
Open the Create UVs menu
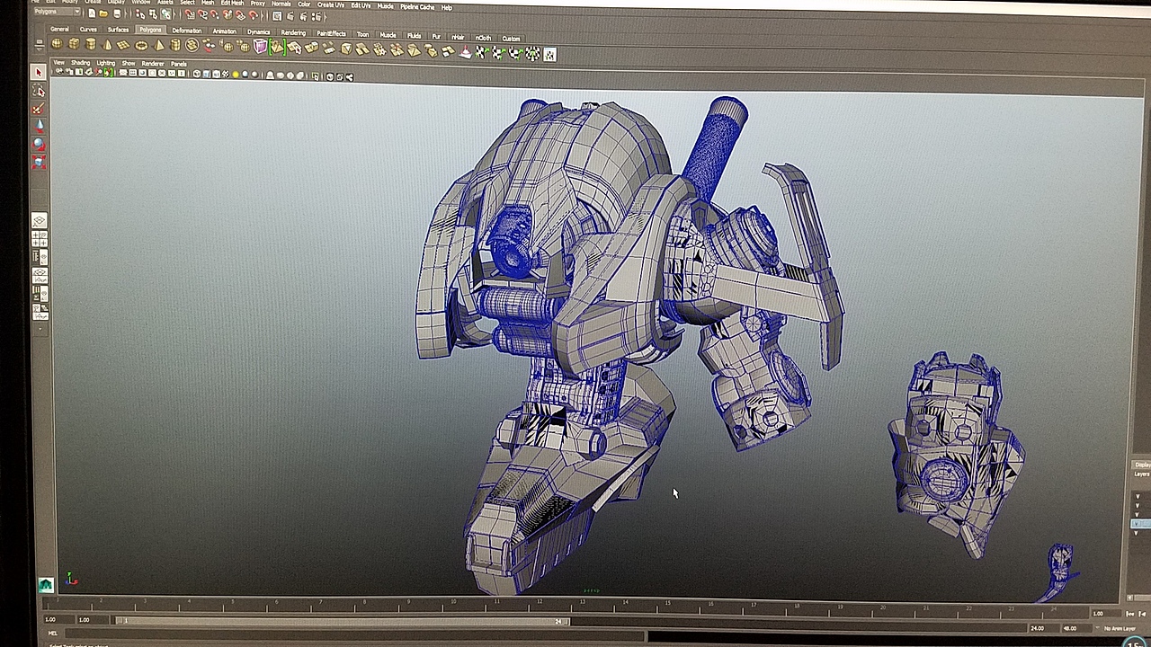tap(331, 4)
